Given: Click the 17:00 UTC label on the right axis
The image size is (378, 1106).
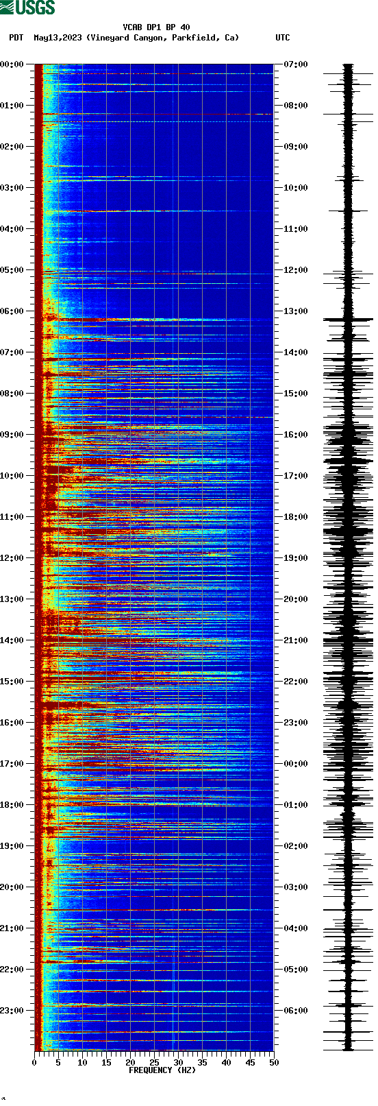Looking at the screenshot, I should (296, 476).
